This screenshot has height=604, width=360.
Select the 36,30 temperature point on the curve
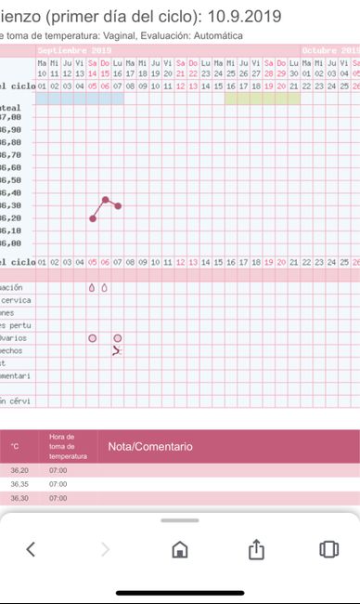coord(118,206)
